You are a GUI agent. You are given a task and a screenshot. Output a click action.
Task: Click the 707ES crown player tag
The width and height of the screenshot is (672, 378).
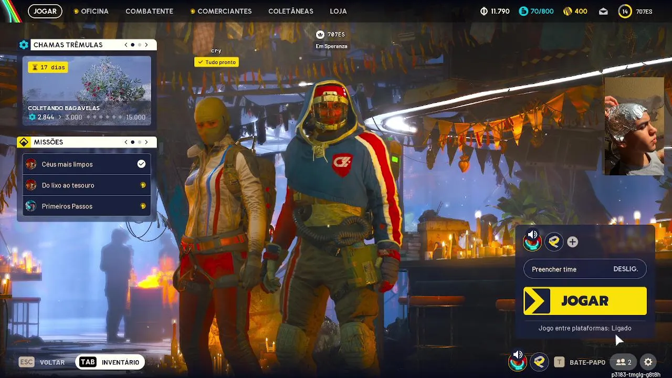click(331, 34)
